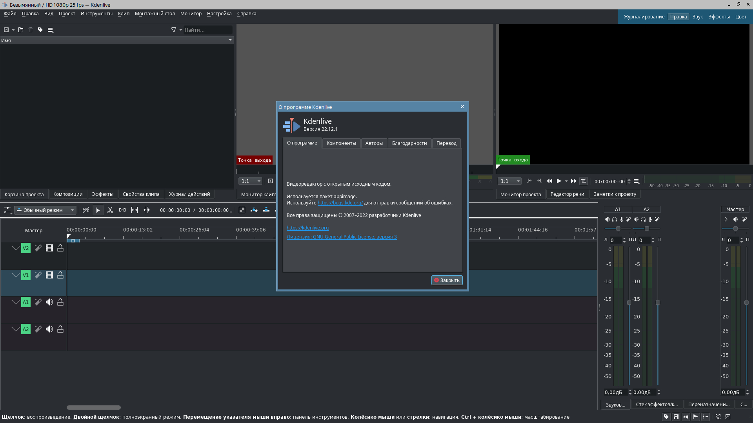
Task: Mute audio on track A2
Action: tap(49, 329)
